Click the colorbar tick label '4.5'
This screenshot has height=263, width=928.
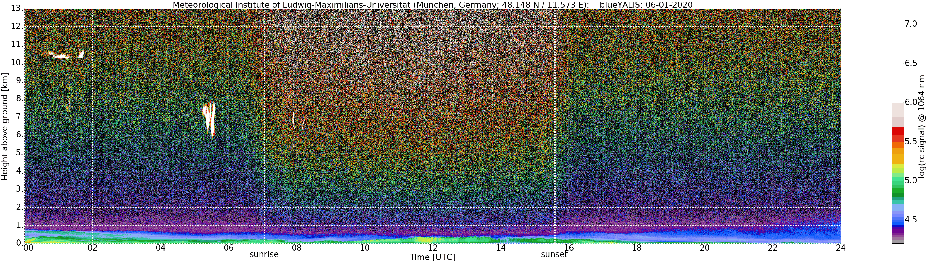911,220
